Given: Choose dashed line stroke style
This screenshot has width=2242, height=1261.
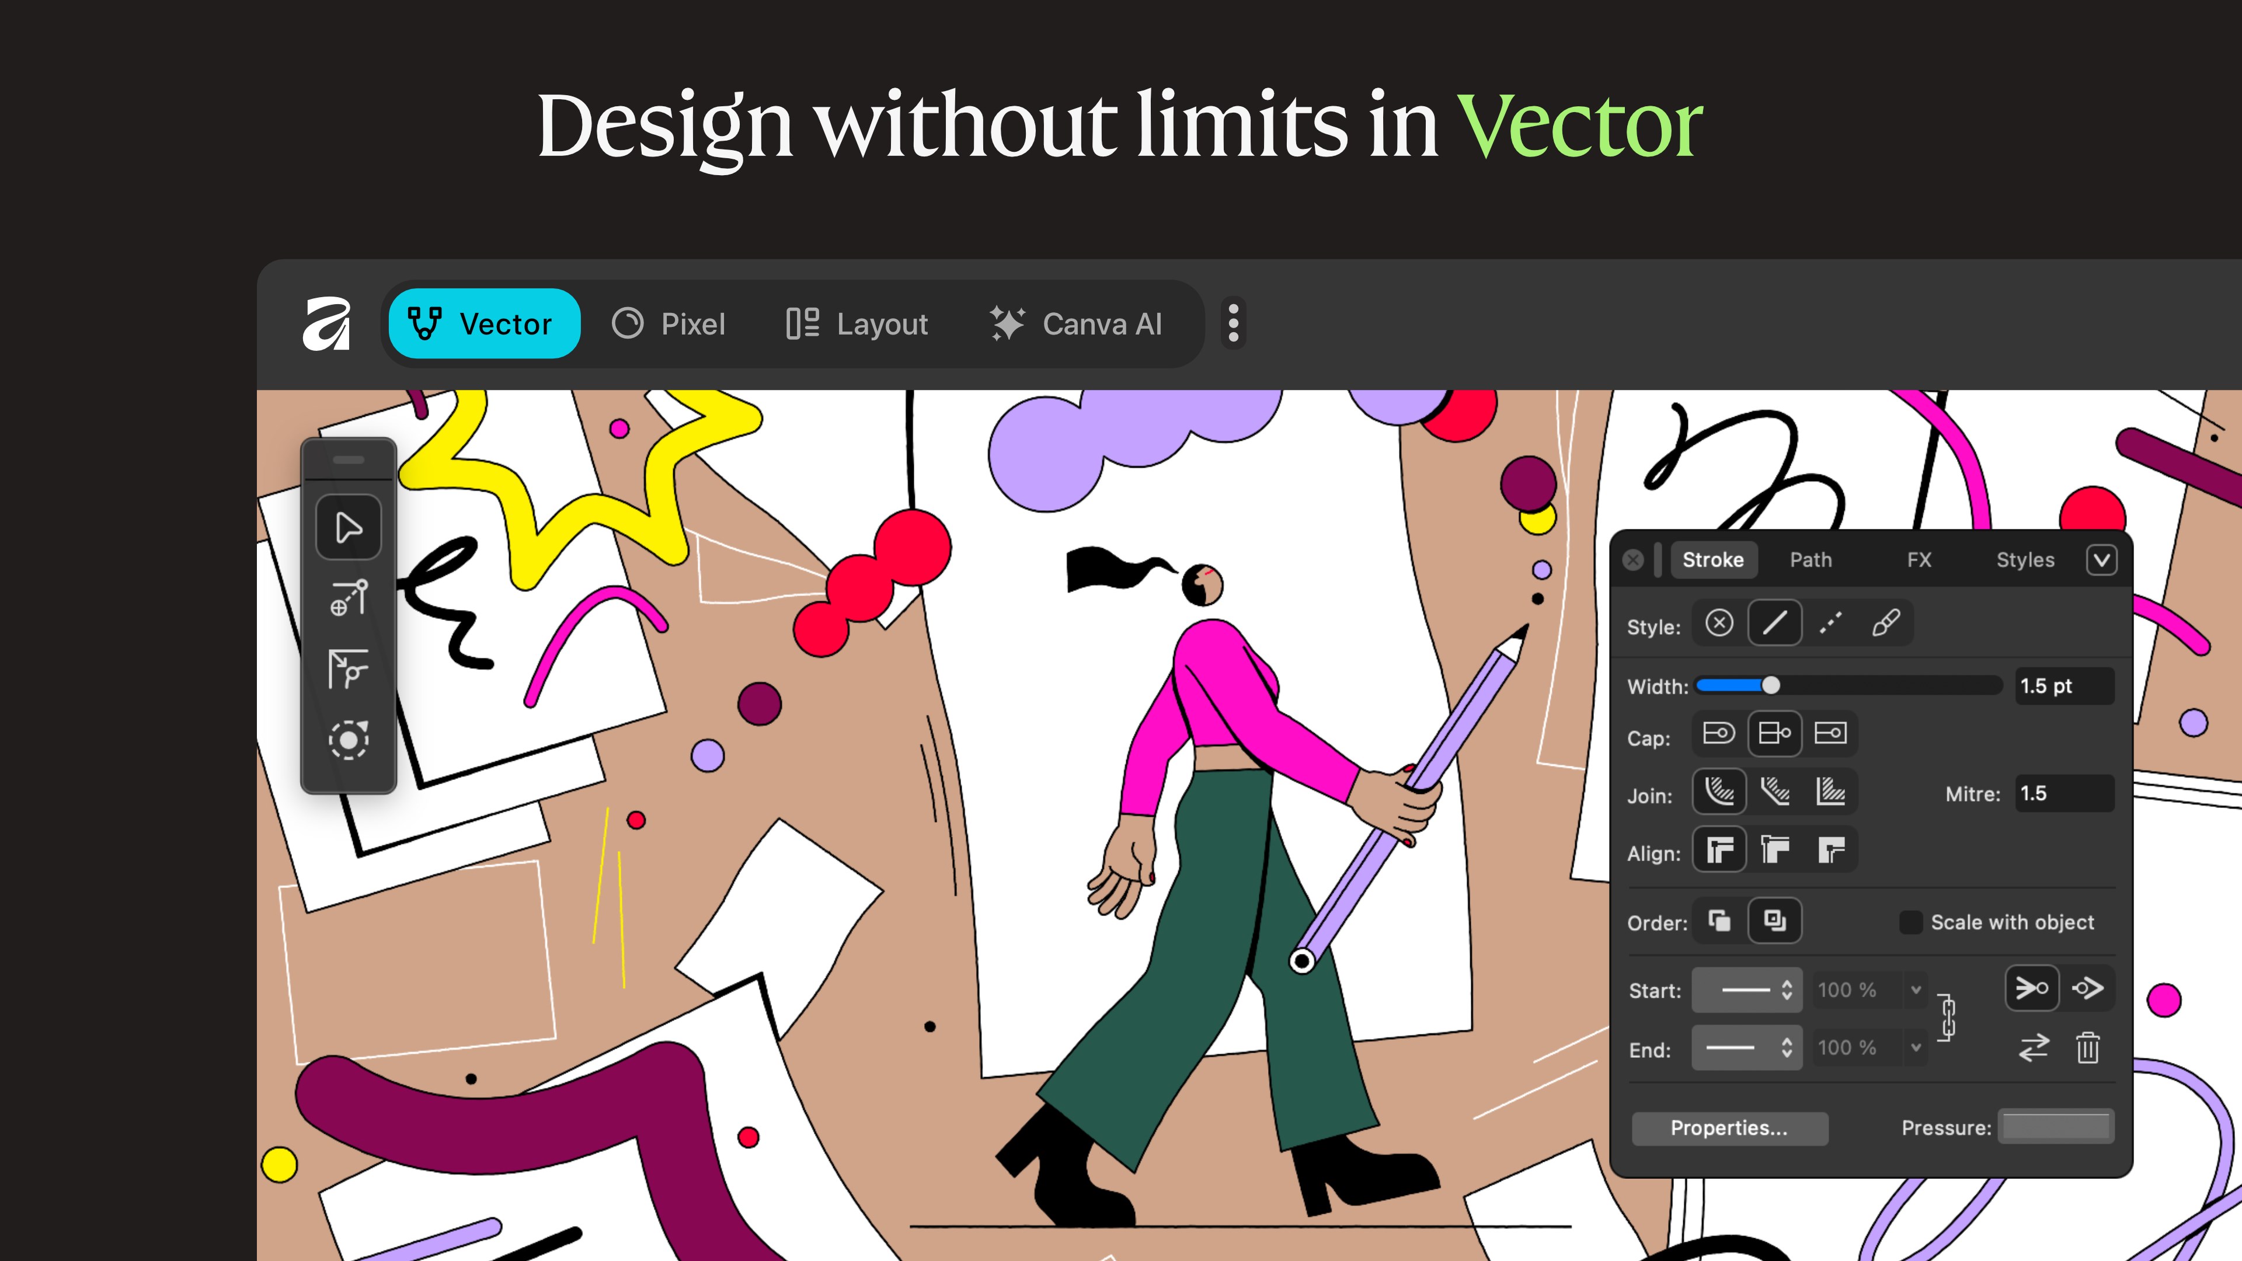Looking at the screenshot, I should [1830, 623].
